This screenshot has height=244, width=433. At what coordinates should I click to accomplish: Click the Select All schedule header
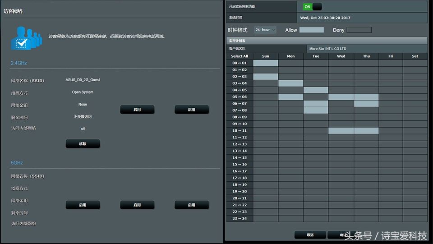pos(239,56)
